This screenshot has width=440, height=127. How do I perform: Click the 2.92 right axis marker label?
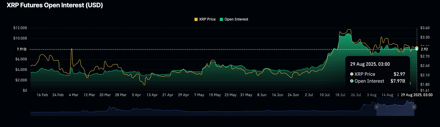(424, 49)
